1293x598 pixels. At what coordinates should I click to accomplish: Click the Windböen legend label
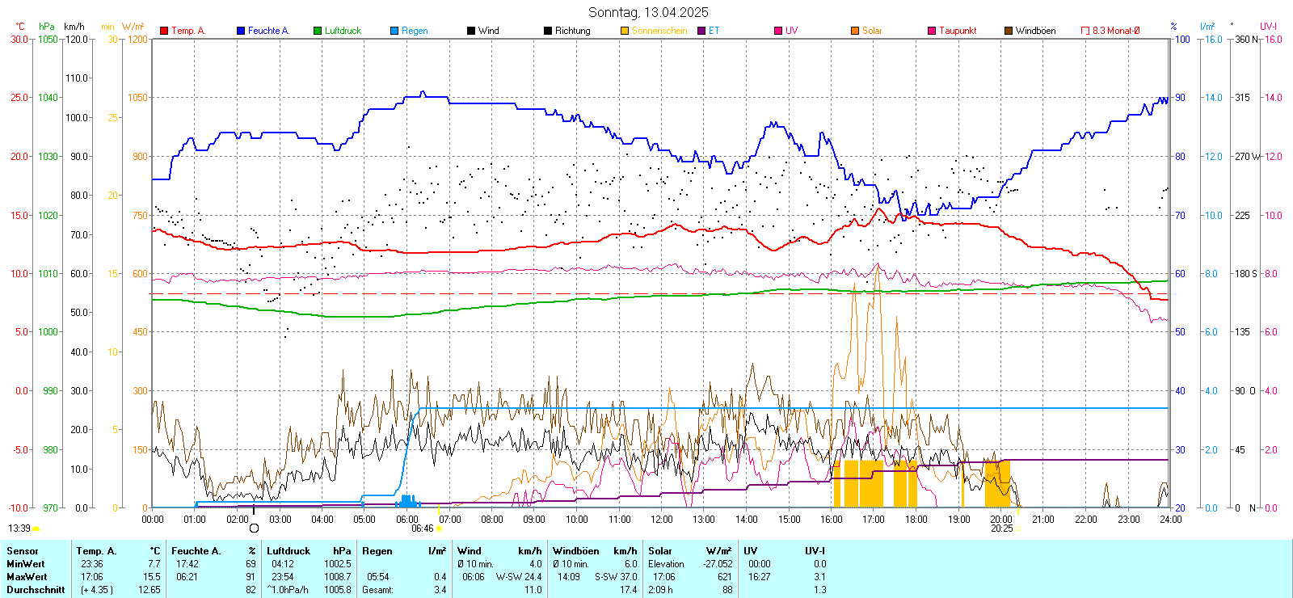click(x=1035, y=31)
